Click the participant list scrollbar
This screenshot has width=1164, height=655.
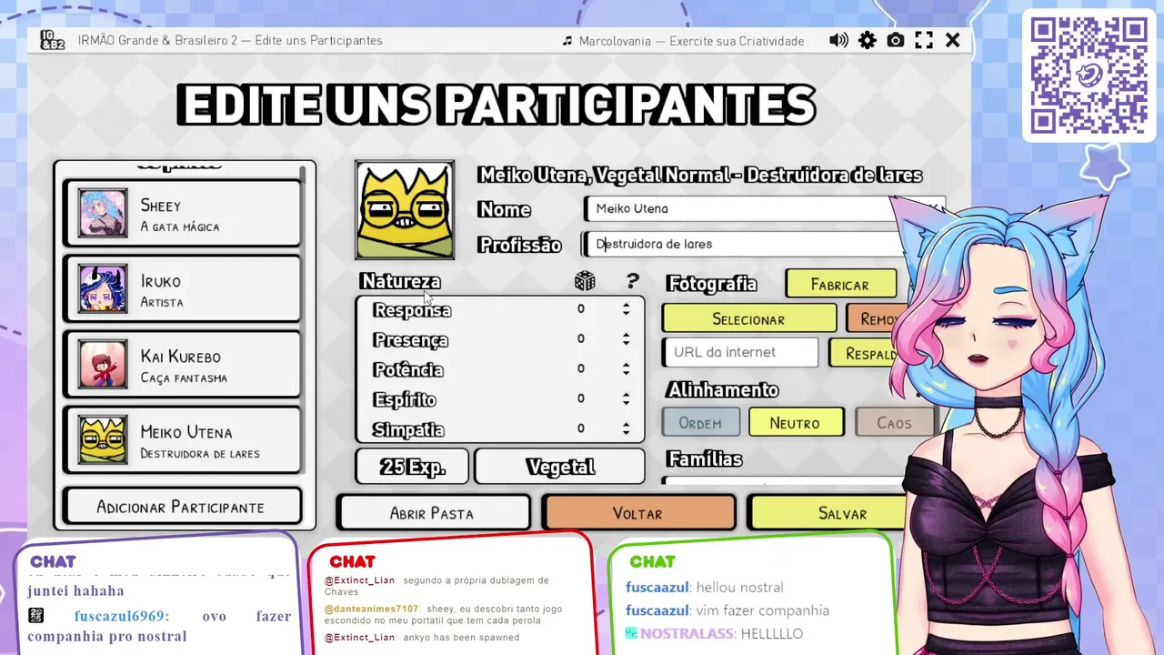[303, 318]
